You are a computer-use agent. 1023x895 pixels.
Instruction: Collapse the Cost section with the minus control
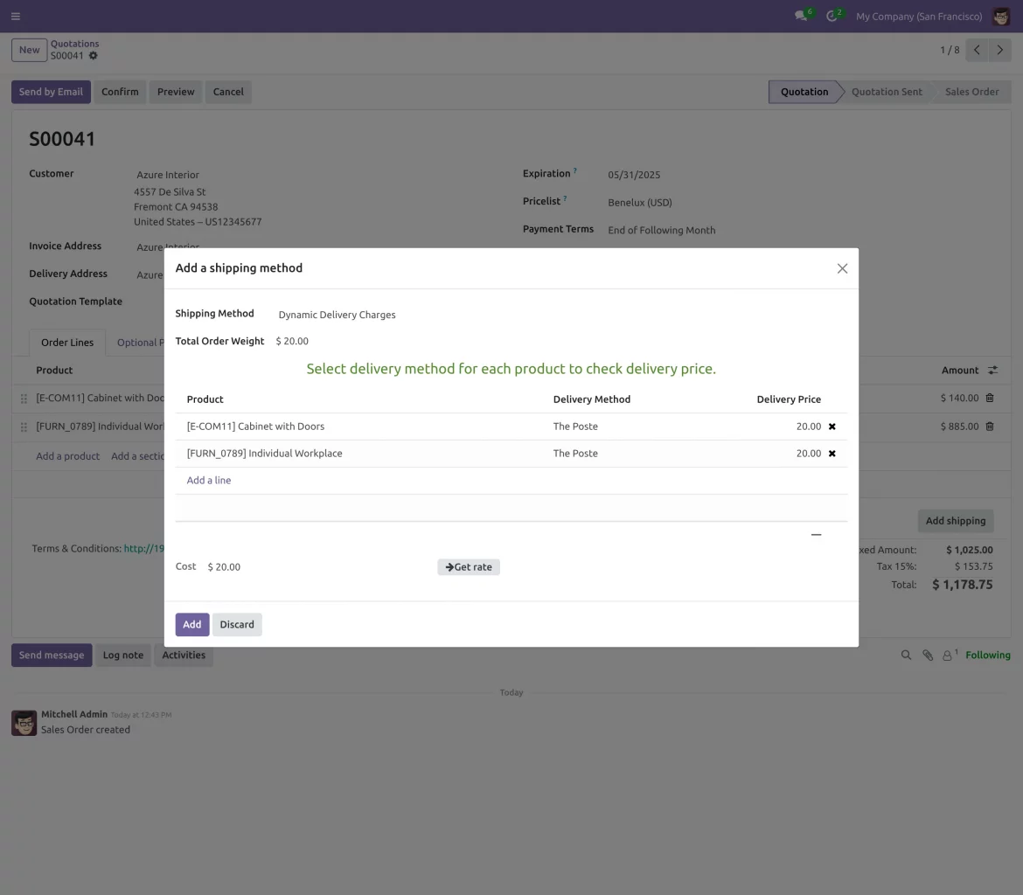point(816,534)
